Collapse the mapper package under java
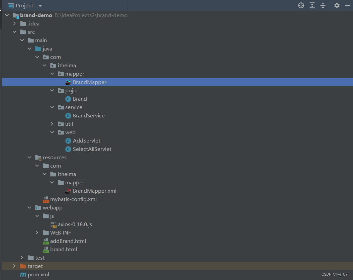Image resolution: width=353 pixels, height=280 pixels. pos(52,74)
